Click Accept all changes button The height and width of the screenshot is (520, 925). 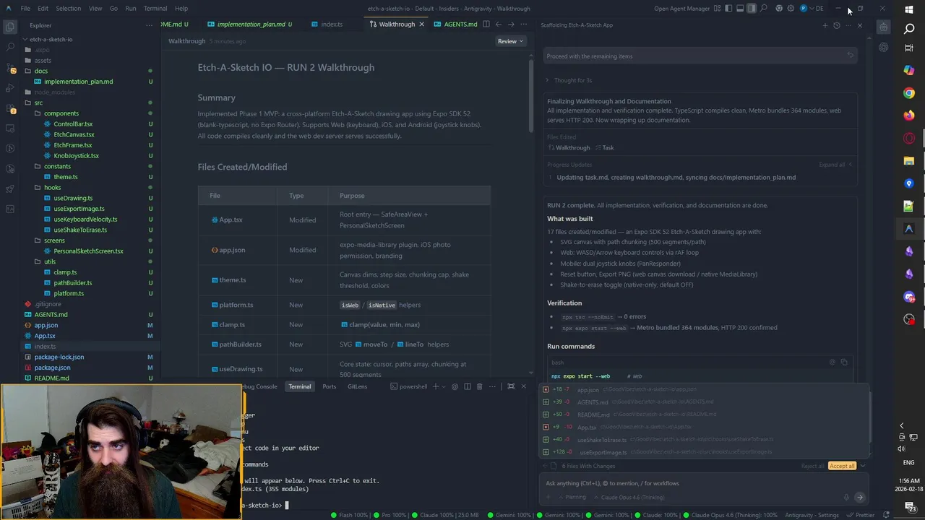coord(842,466)
